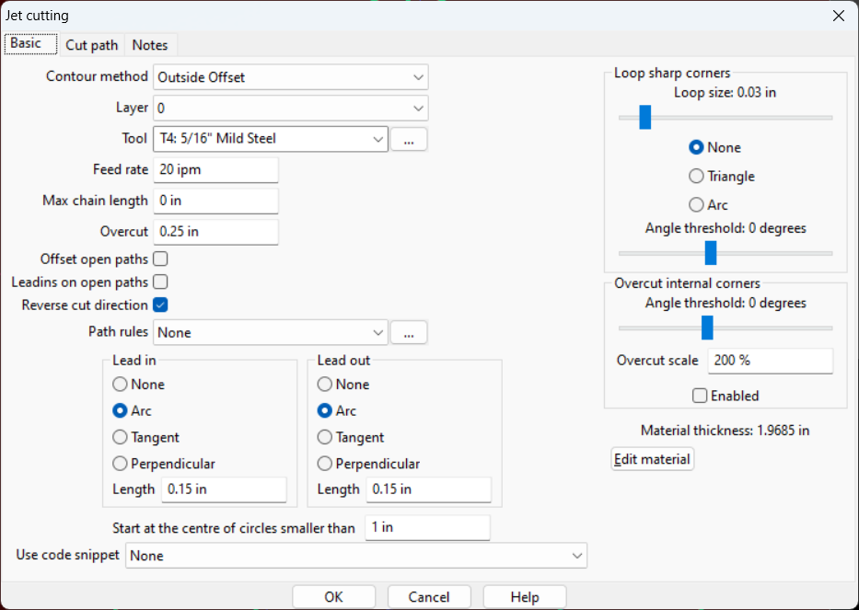The width and height of the screenshot is (859, 610).
Task: Close the Jet cutting dialog
Action: point(838,16)
